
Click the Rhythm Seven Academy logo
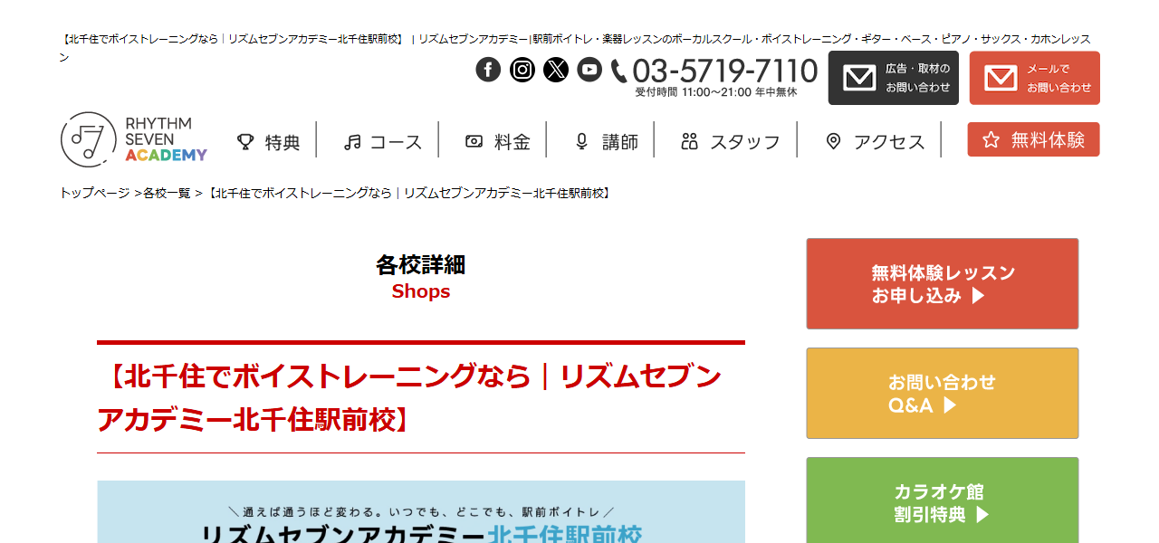134,139
